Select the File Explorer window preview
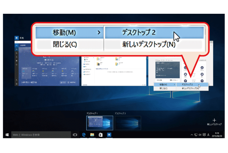 [114, 71]
